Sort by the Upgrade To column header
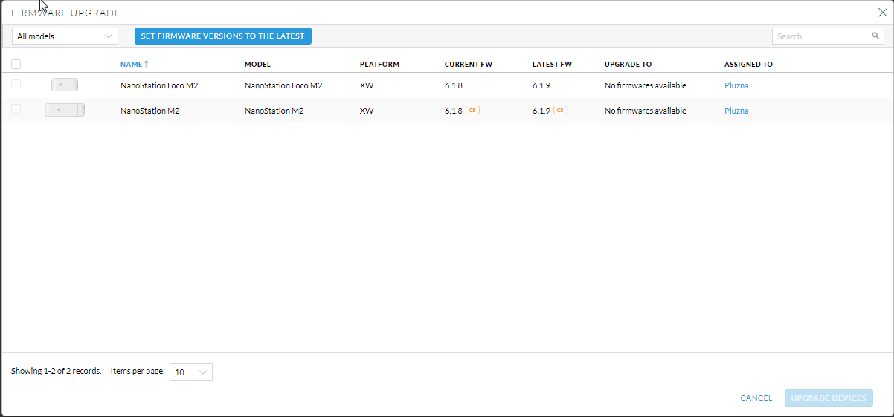 (628, 65)
